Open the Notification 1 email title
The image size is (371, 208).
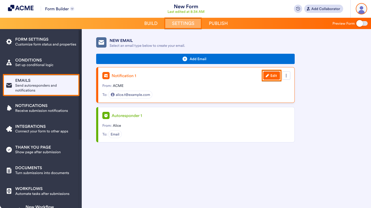click(x=124, y=76)
